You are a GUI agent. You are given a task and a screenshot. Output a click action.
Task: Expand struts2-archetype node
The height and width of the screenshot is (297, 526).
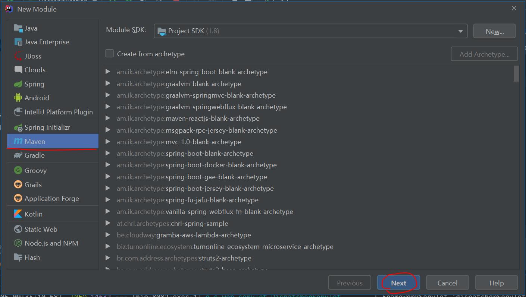coord(108,258)
